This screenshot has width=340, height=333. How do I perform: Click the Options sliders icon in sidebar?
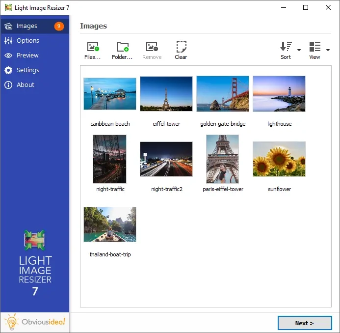pyautogui.click(x=8, y=41)
